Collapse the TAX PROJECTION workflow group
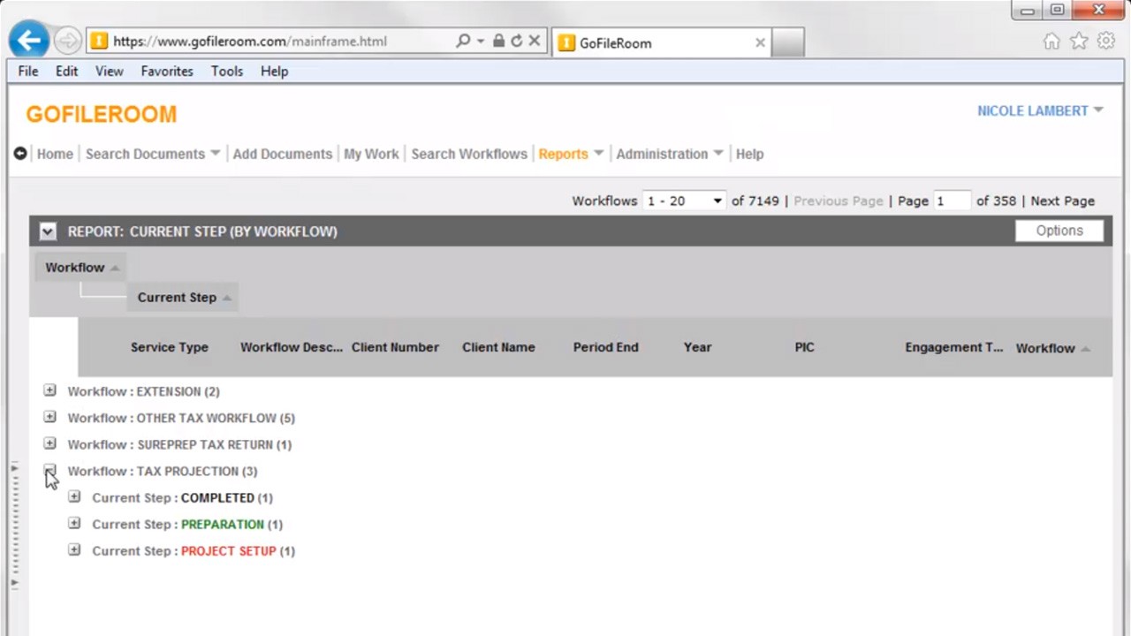 pos(49,470)
